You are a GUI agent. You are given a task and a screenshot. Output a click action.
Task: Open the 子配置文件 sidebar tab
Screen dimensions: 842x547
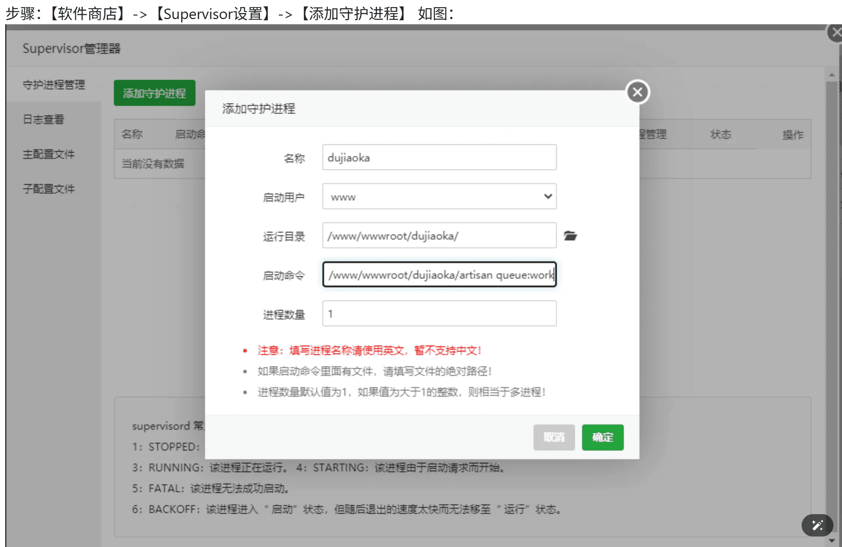click(49, 189)
